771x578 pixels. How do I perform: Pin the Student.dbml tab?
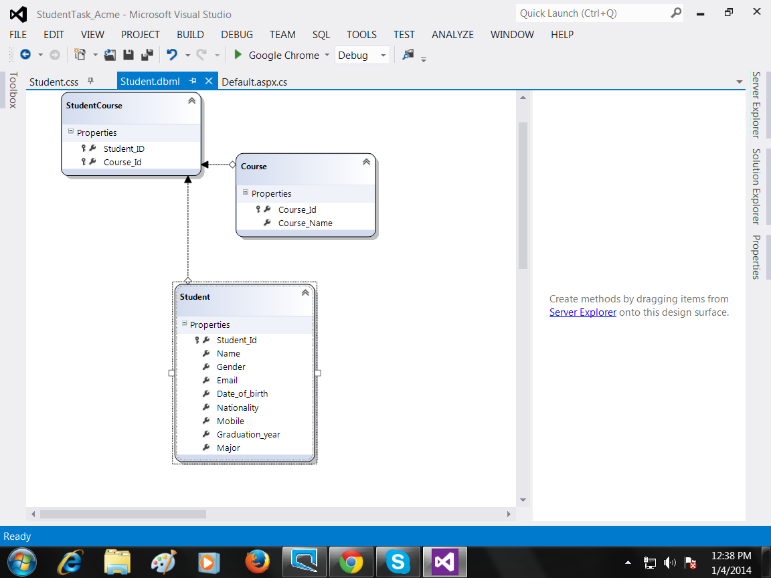(193, 81)
